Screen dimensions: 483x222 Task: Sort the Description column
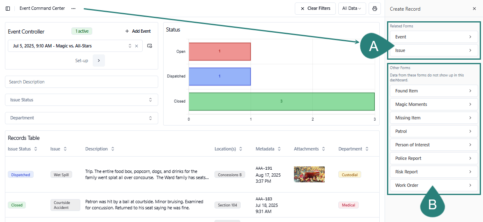(x=113, y=149)
